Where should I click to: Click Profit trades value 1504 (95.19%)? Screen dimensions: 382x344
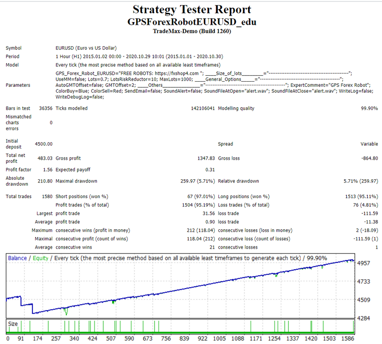198,205
